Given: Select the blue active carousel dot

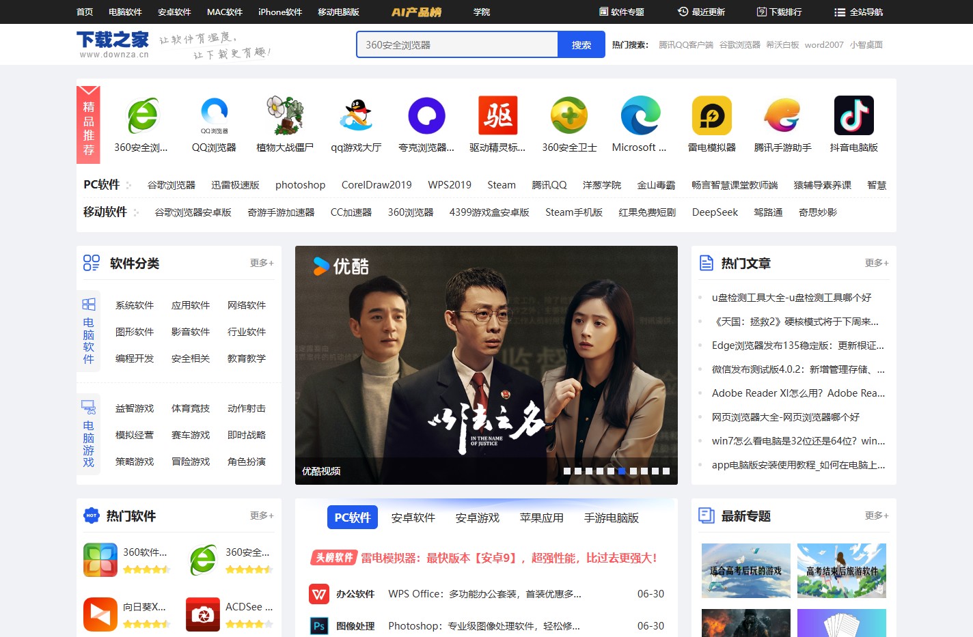Looking at the screenshot, I should [622, 471].
